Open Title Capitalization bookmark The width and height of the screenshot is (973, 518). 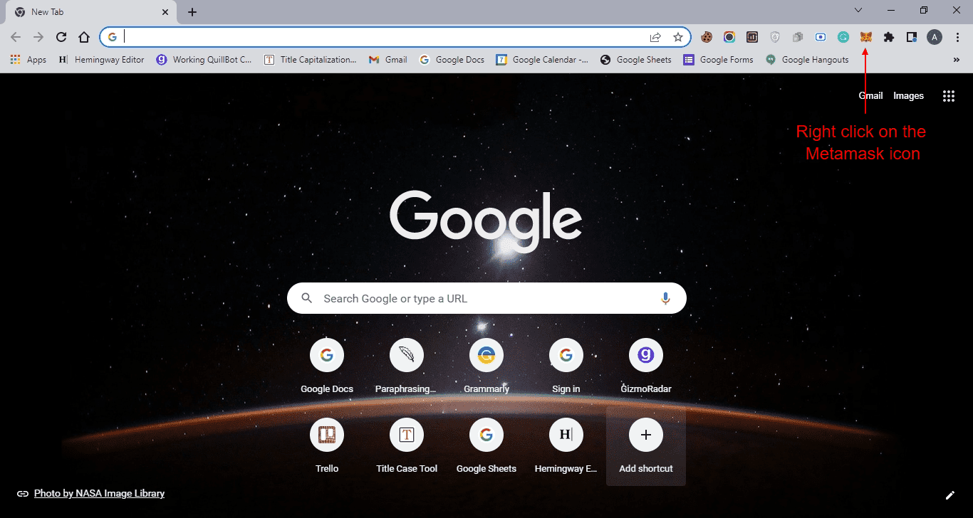310,60
